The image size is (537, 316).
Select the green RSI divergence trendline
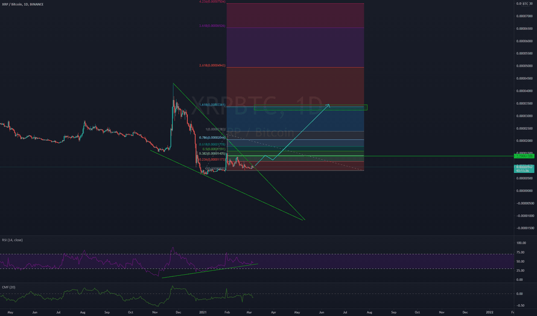coord(210,271)
